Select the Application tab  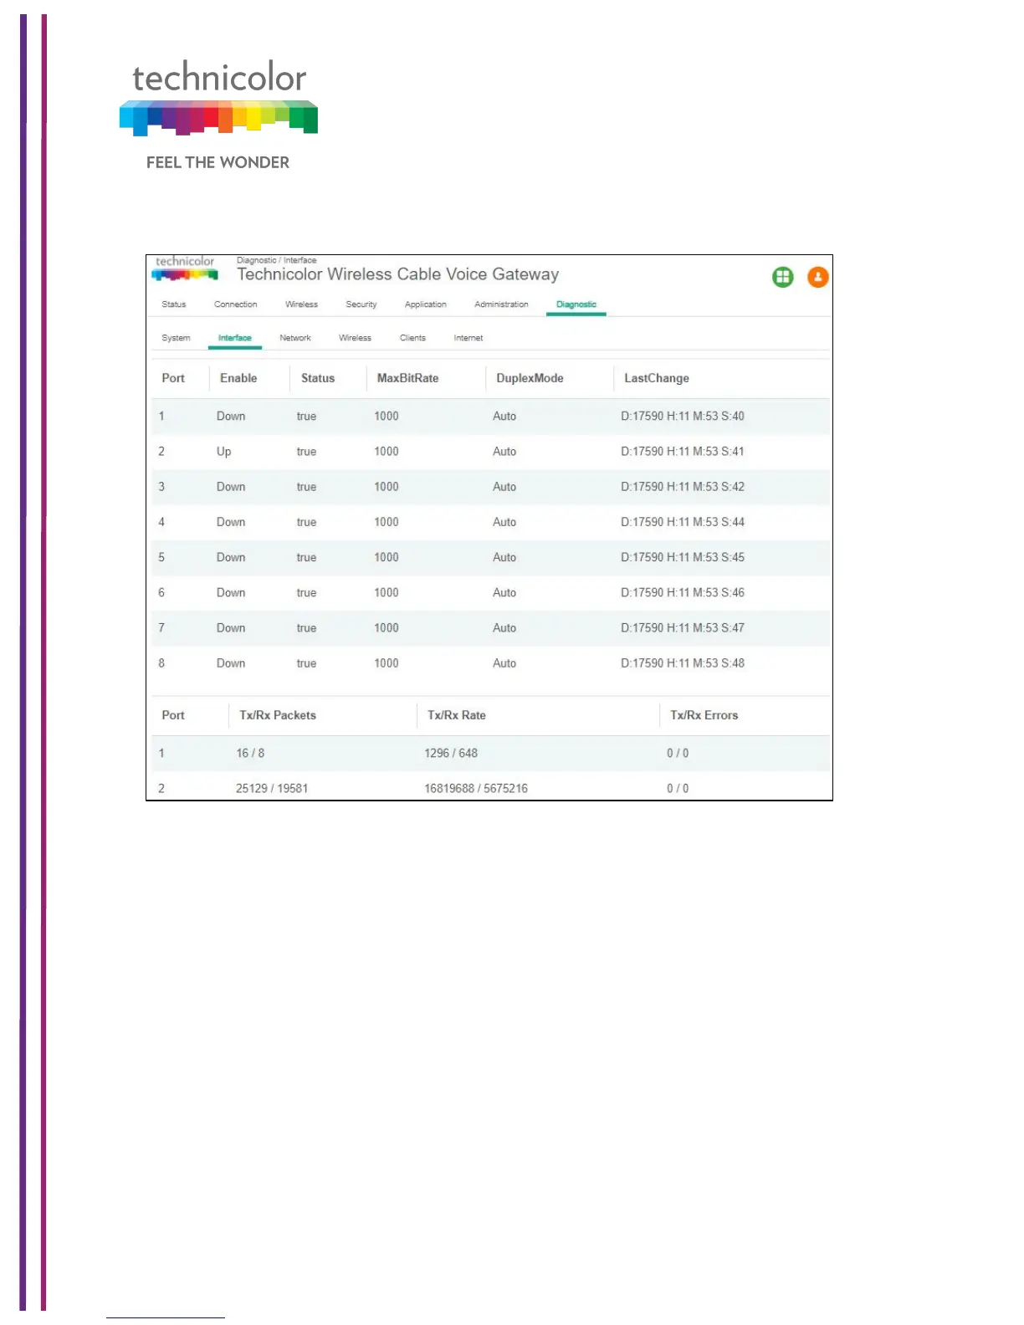coord(425,304)
